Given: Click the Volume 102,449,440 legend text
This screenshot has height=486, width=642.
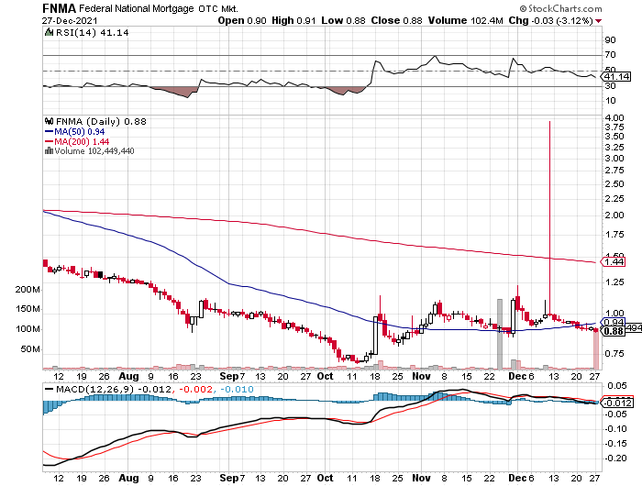Looking at the screenshot, I should [94, 151].
